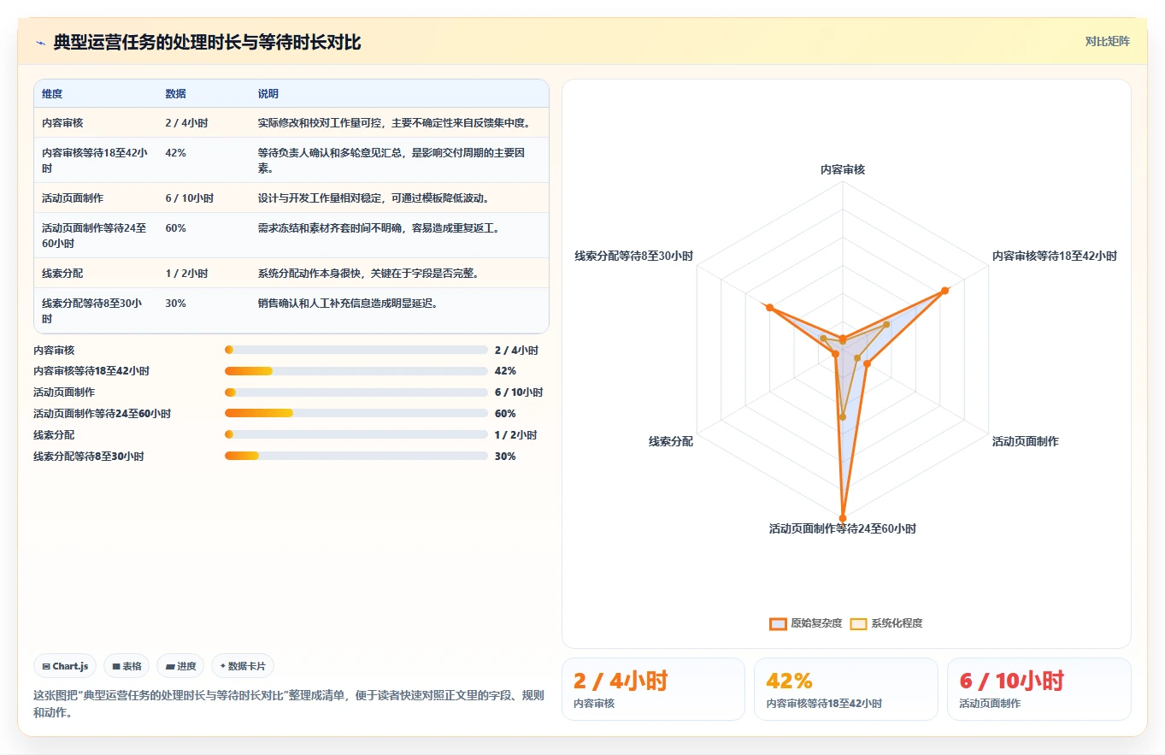
Task: Toggle the 原始复杂度 legend item
Action: [806, 623]
